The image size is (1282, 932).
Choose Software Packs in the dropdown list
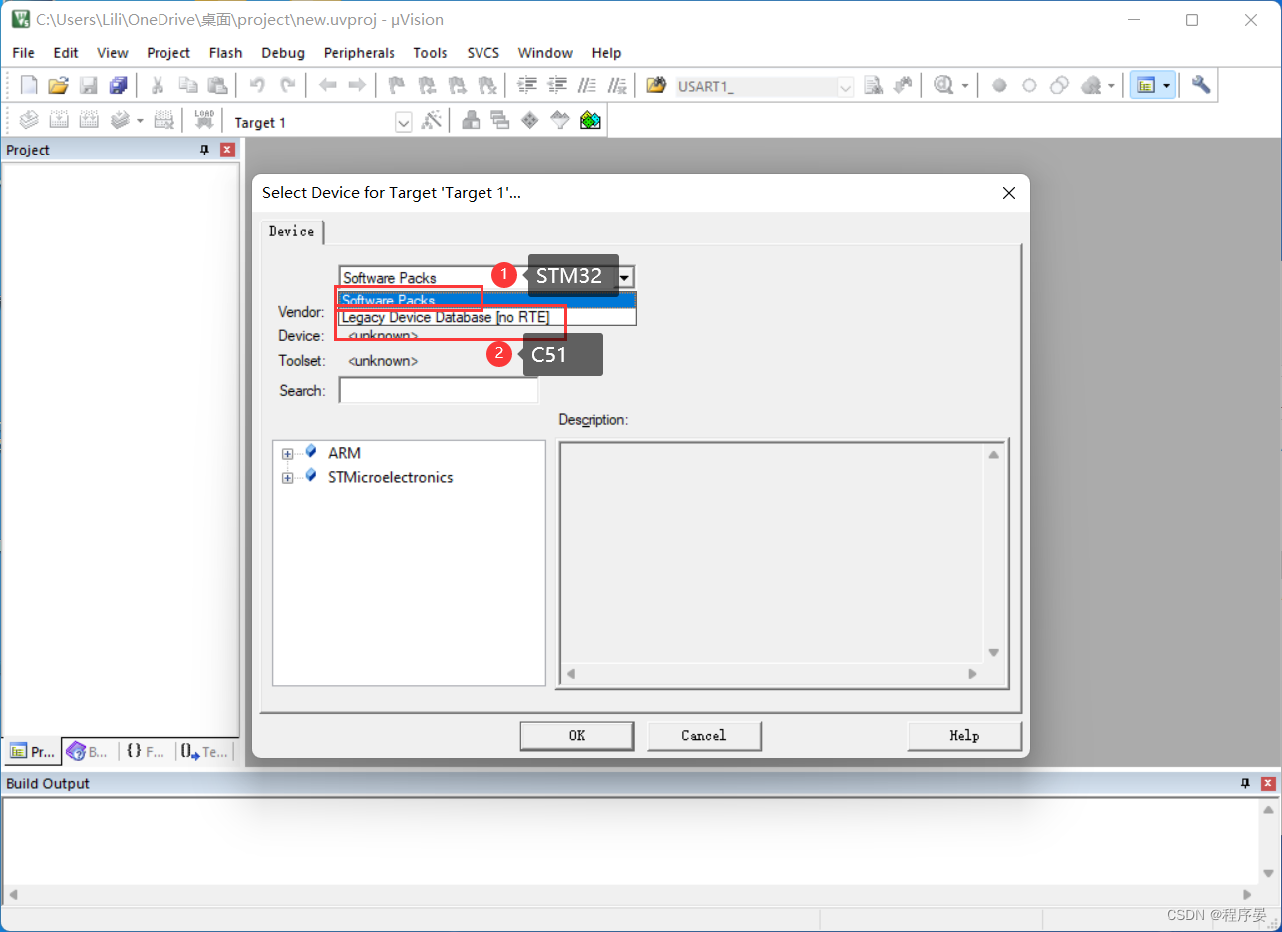pos(486,300)
